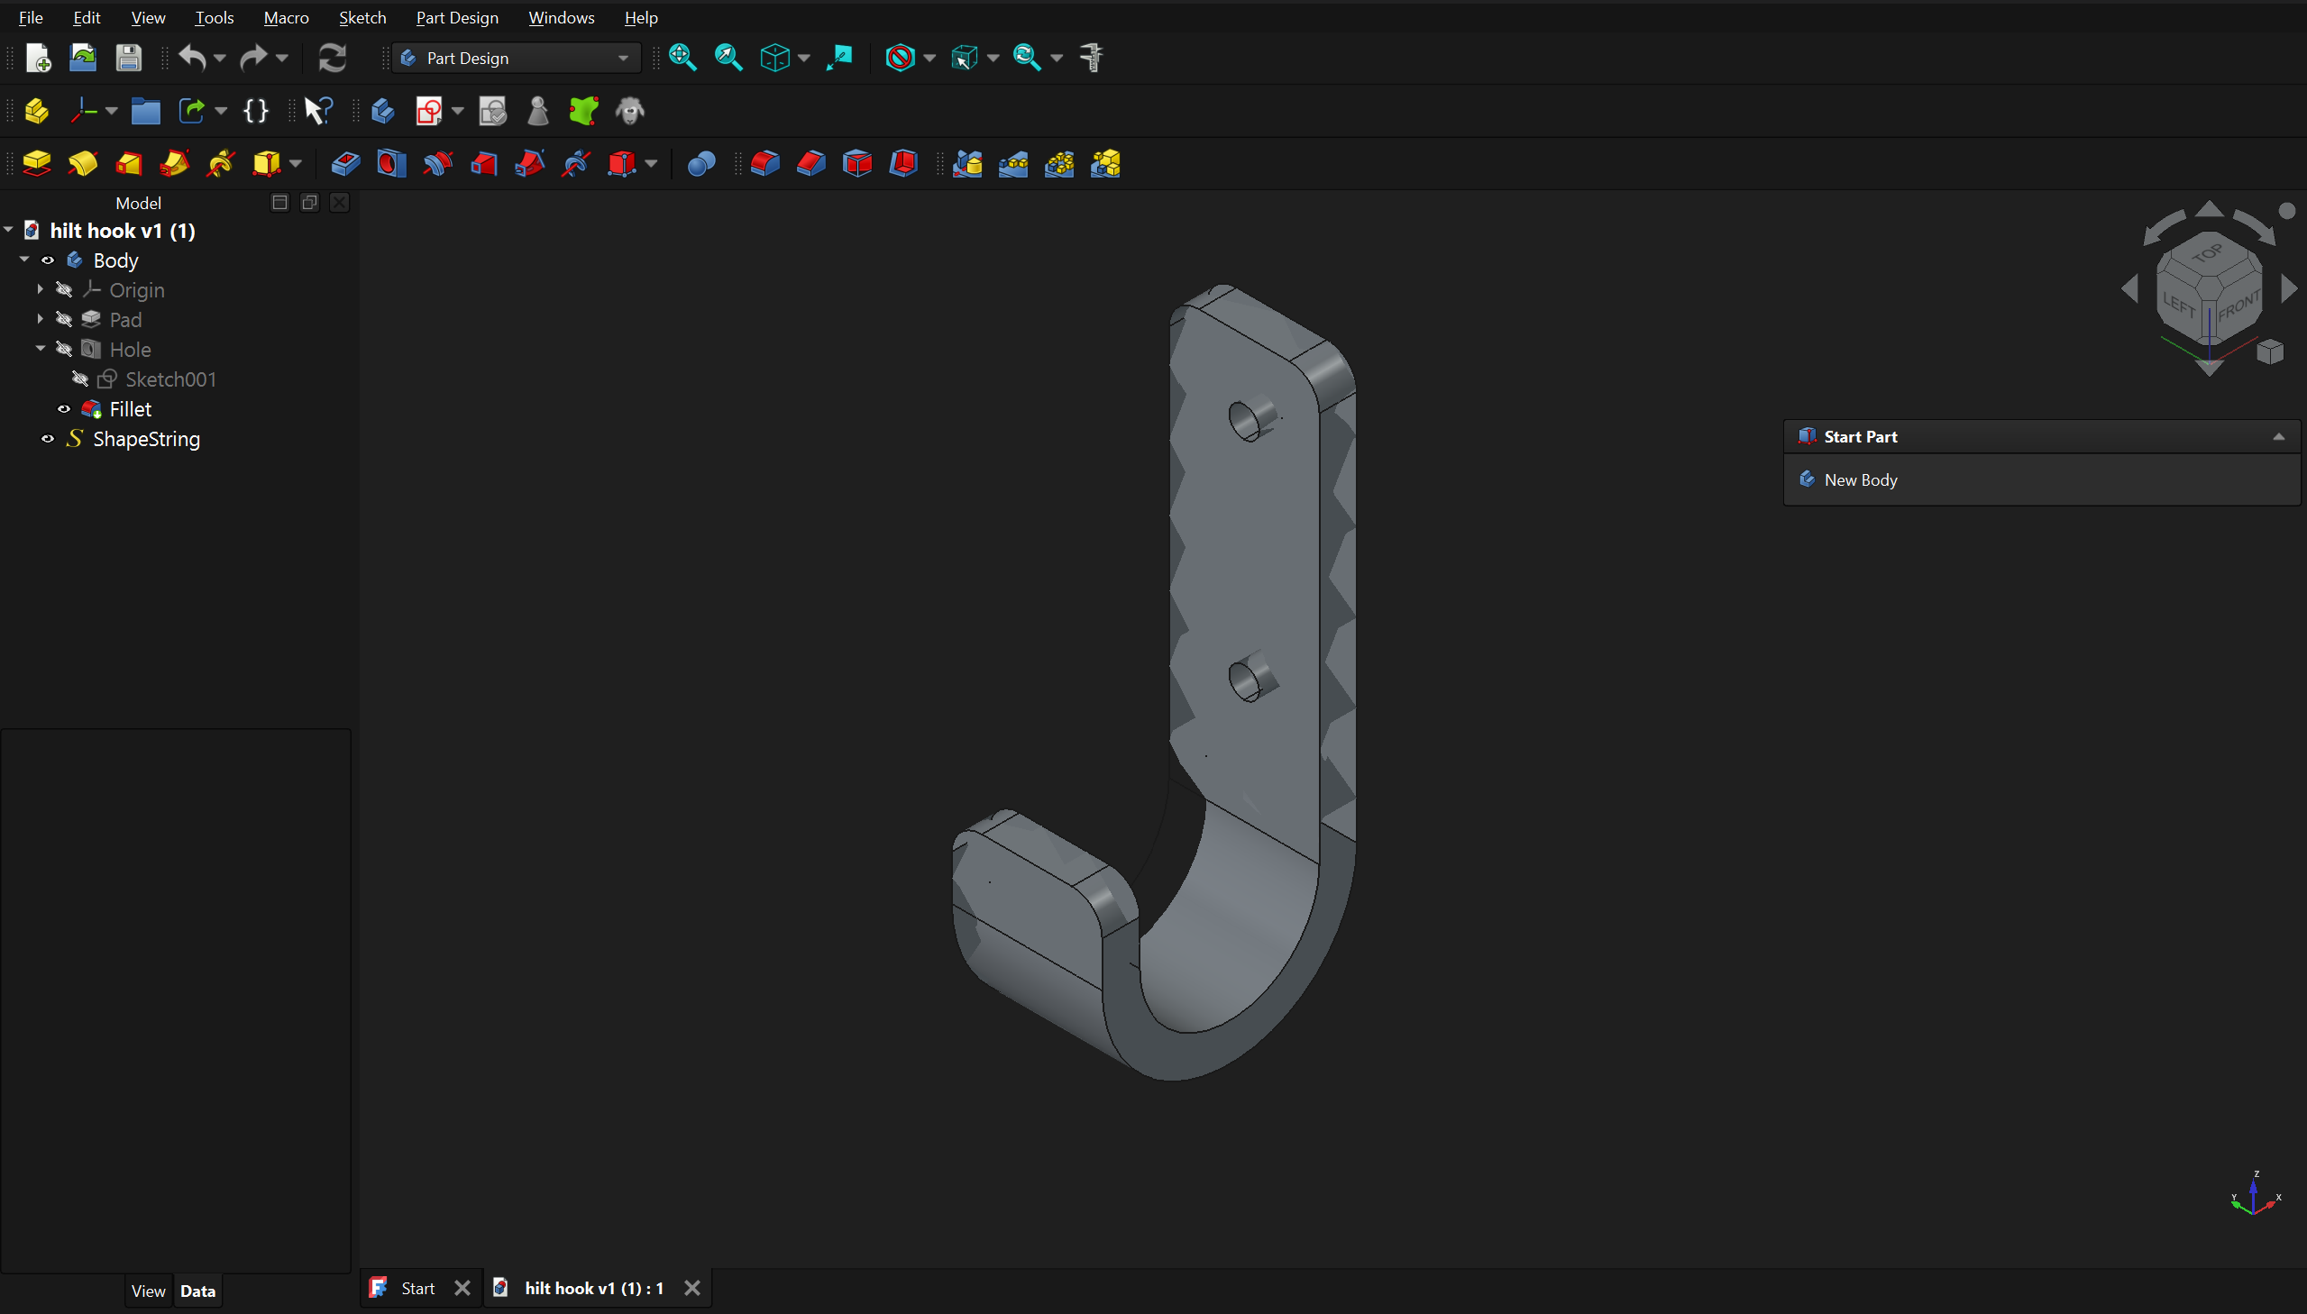This screenshot has height=1314, width=2307.
Task: Run the Pocket feature tool
Action: pyautogui.click(x=345, y=163)
